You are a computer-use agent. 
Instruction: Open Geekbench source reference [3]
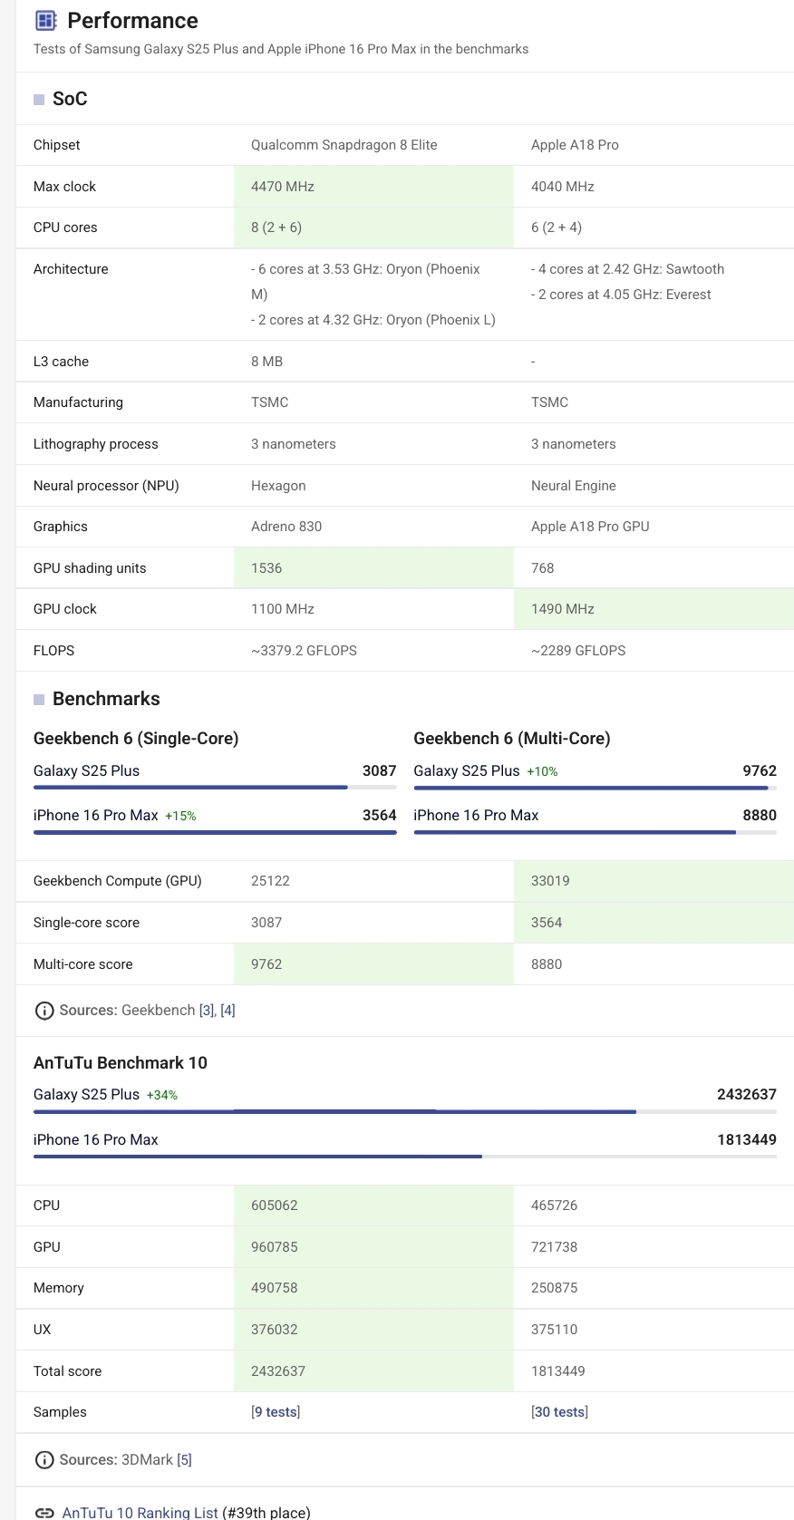point(207,1011)
